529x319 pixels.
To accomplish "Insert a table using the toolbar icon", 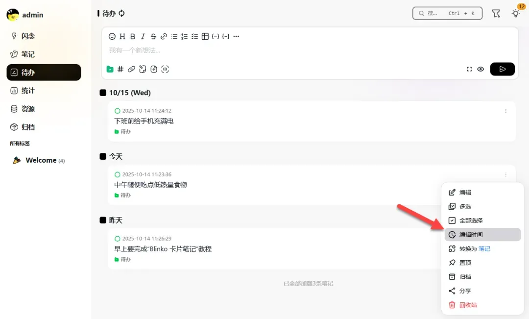I will pos(205,36).
